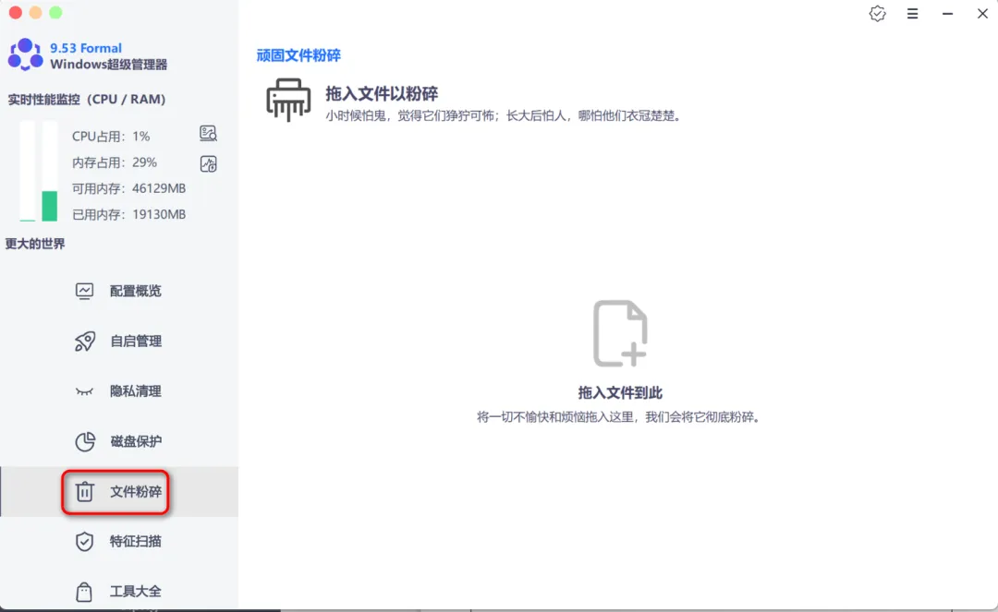This screenshot has height=612, width=998.
Task: Click the Windows超级管理器 app title
Action: [109, 65]
